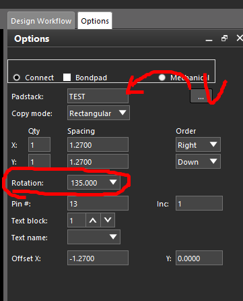Click the Text block value field
The image size is (243, 301).
[77, 220]
